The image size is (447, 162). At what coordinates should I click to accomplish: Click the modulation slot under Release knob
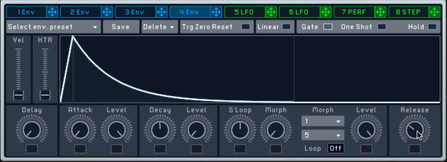415,149
